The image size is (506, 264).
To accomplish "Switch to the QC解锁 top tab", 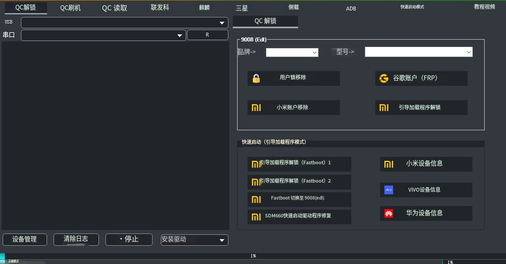I will click(x=25, y=8).
